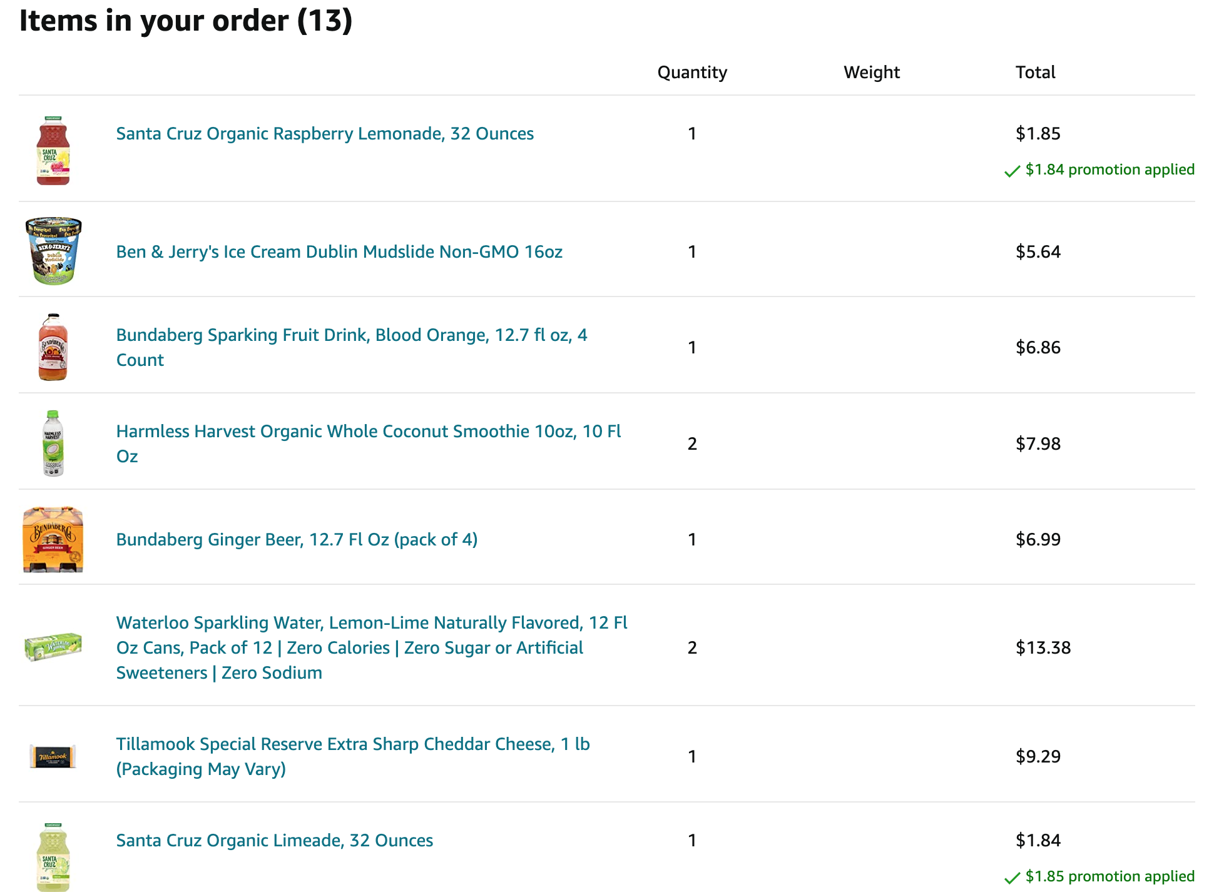This screenshot has height=892, width=1214.
Task: Open Santa Cruz Organic Raspberry Lemonade link
Action: point(325,134)
